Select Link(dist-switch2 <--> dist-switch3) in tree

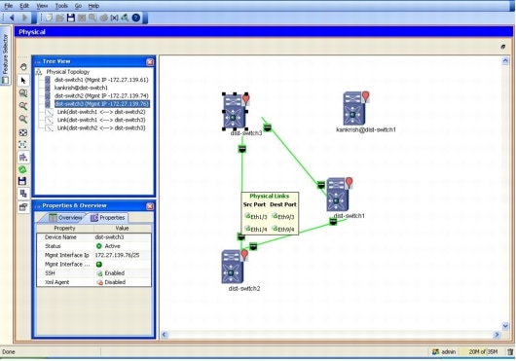point(101,127)
